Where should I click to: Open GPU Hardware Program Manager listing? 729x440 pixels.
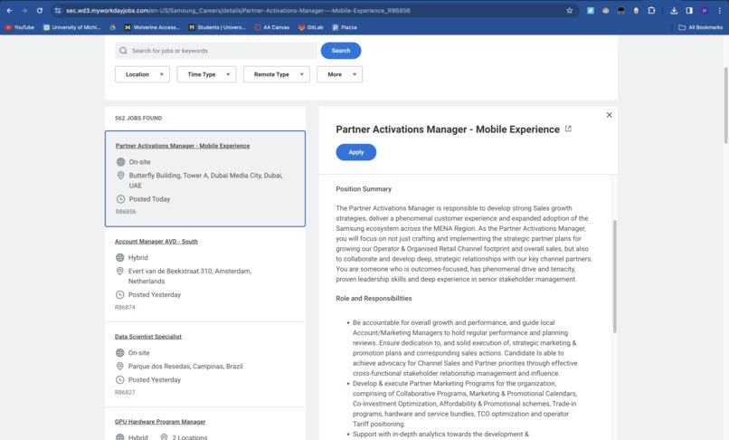160,422
